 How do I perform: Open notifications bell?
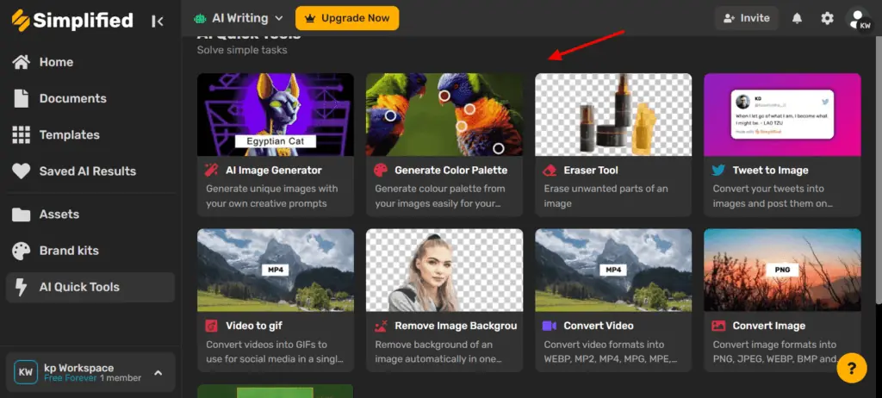click(x=797, y=18)
